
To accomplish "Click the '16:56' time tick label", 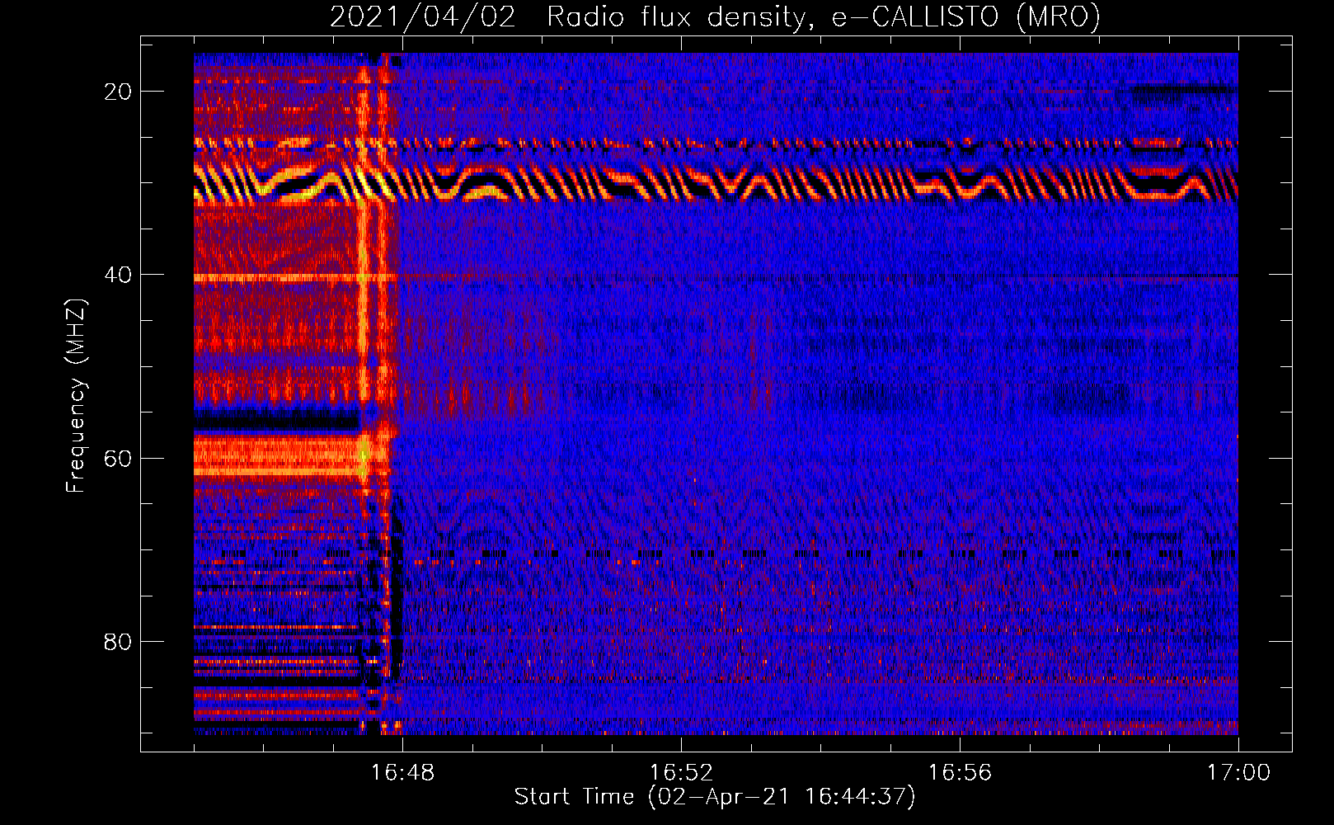I will click(960, 773).
